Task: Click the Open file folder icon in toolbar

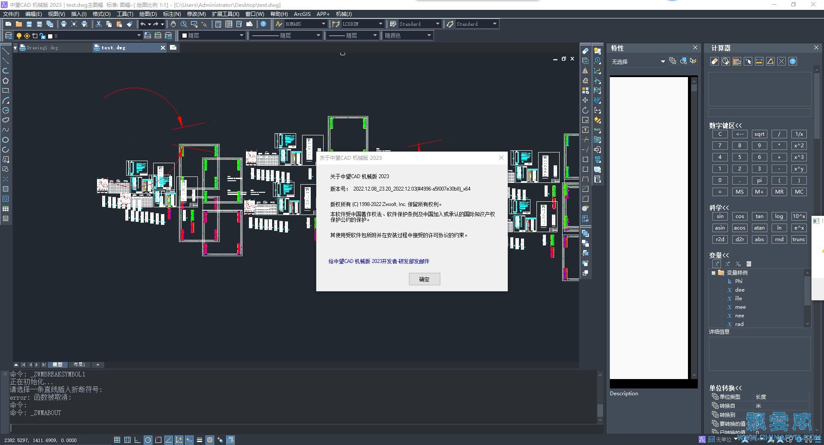Action: click(19, 24)
